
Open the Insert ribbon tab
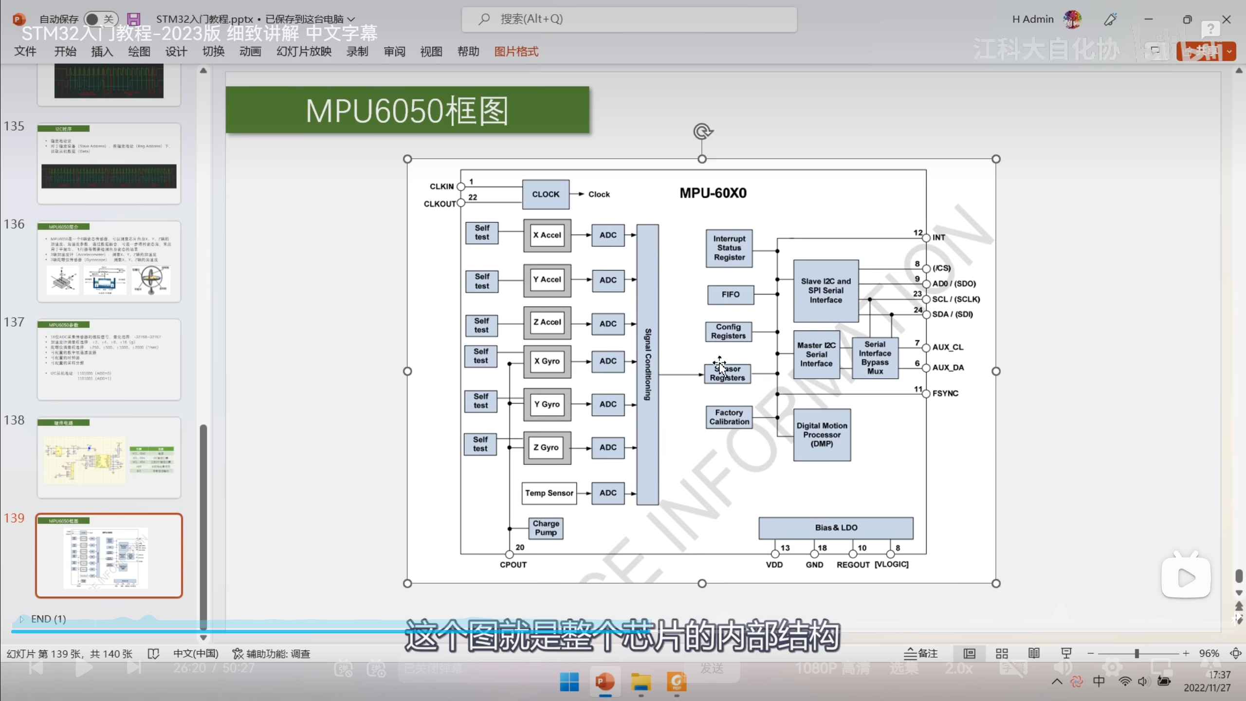102,52
